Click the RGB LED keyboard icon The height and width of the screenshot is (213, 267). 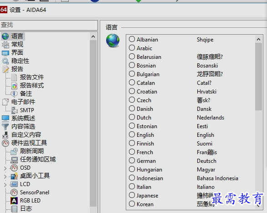14,201
